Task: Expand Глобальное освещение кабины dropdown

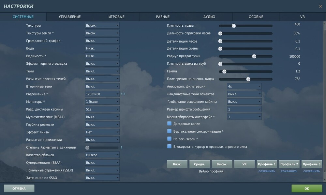Action: (x=244, y=102)
